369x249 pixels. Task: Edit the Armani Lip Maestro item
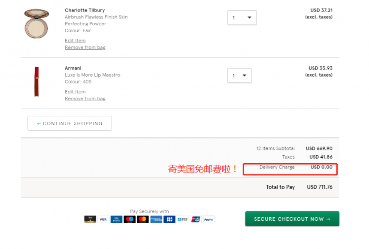[75, 92]
